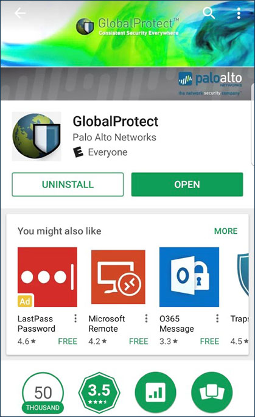The image size is (255, 417).
Task: Select the Microsoft Remote app thumbnail
Action: coord(118,277)
